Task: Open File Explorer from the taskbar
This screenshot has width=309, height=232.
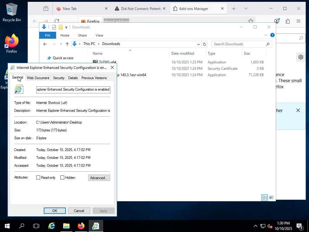Action: click(x=66, y=226)
